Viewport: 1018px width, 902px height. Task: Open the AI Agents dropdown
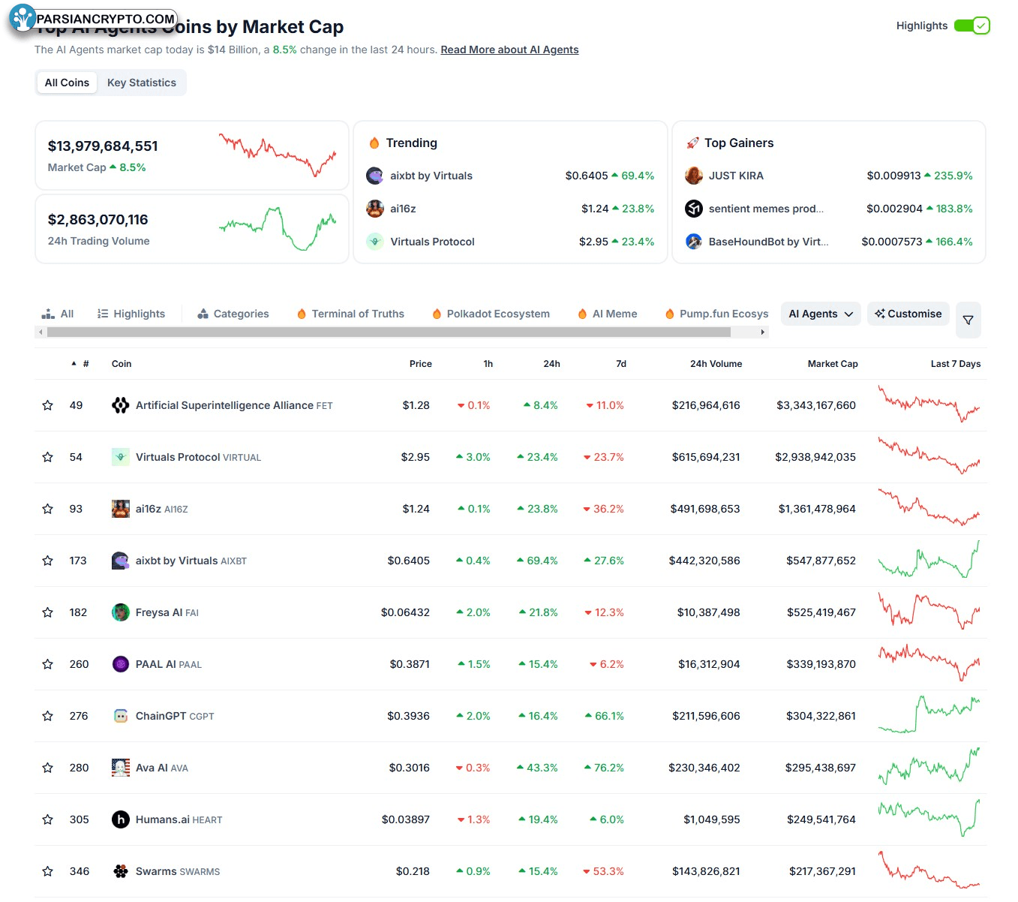tap(821, 314)
